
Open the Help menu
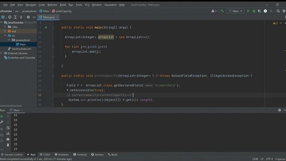click(x=122, y=5)
